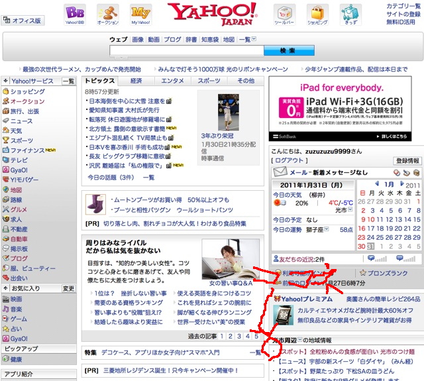
Task: Open 地図 globe item in sidebar
Action: [x=16, y=190]
